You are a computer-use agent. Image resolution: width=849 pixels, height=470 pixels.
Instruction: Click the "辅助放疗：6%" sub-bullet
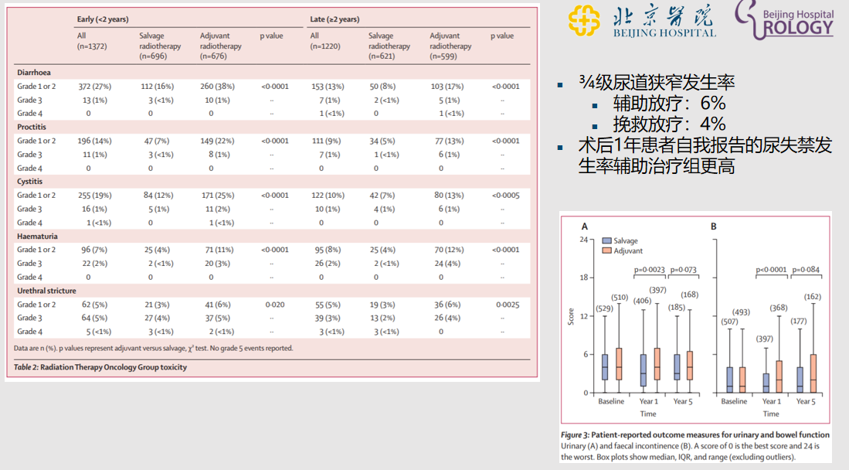669,103
